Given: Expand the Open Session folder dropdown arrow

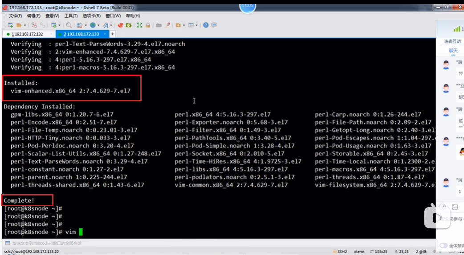Looking at the screenshot, I should tap(25, 25).
